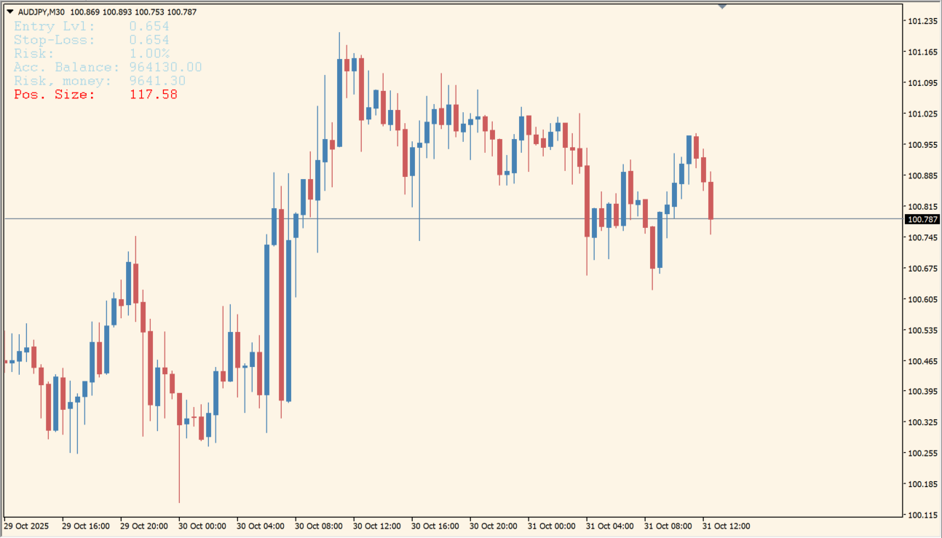Click the 30 Oct 12:00 time label

pos(376,526)
